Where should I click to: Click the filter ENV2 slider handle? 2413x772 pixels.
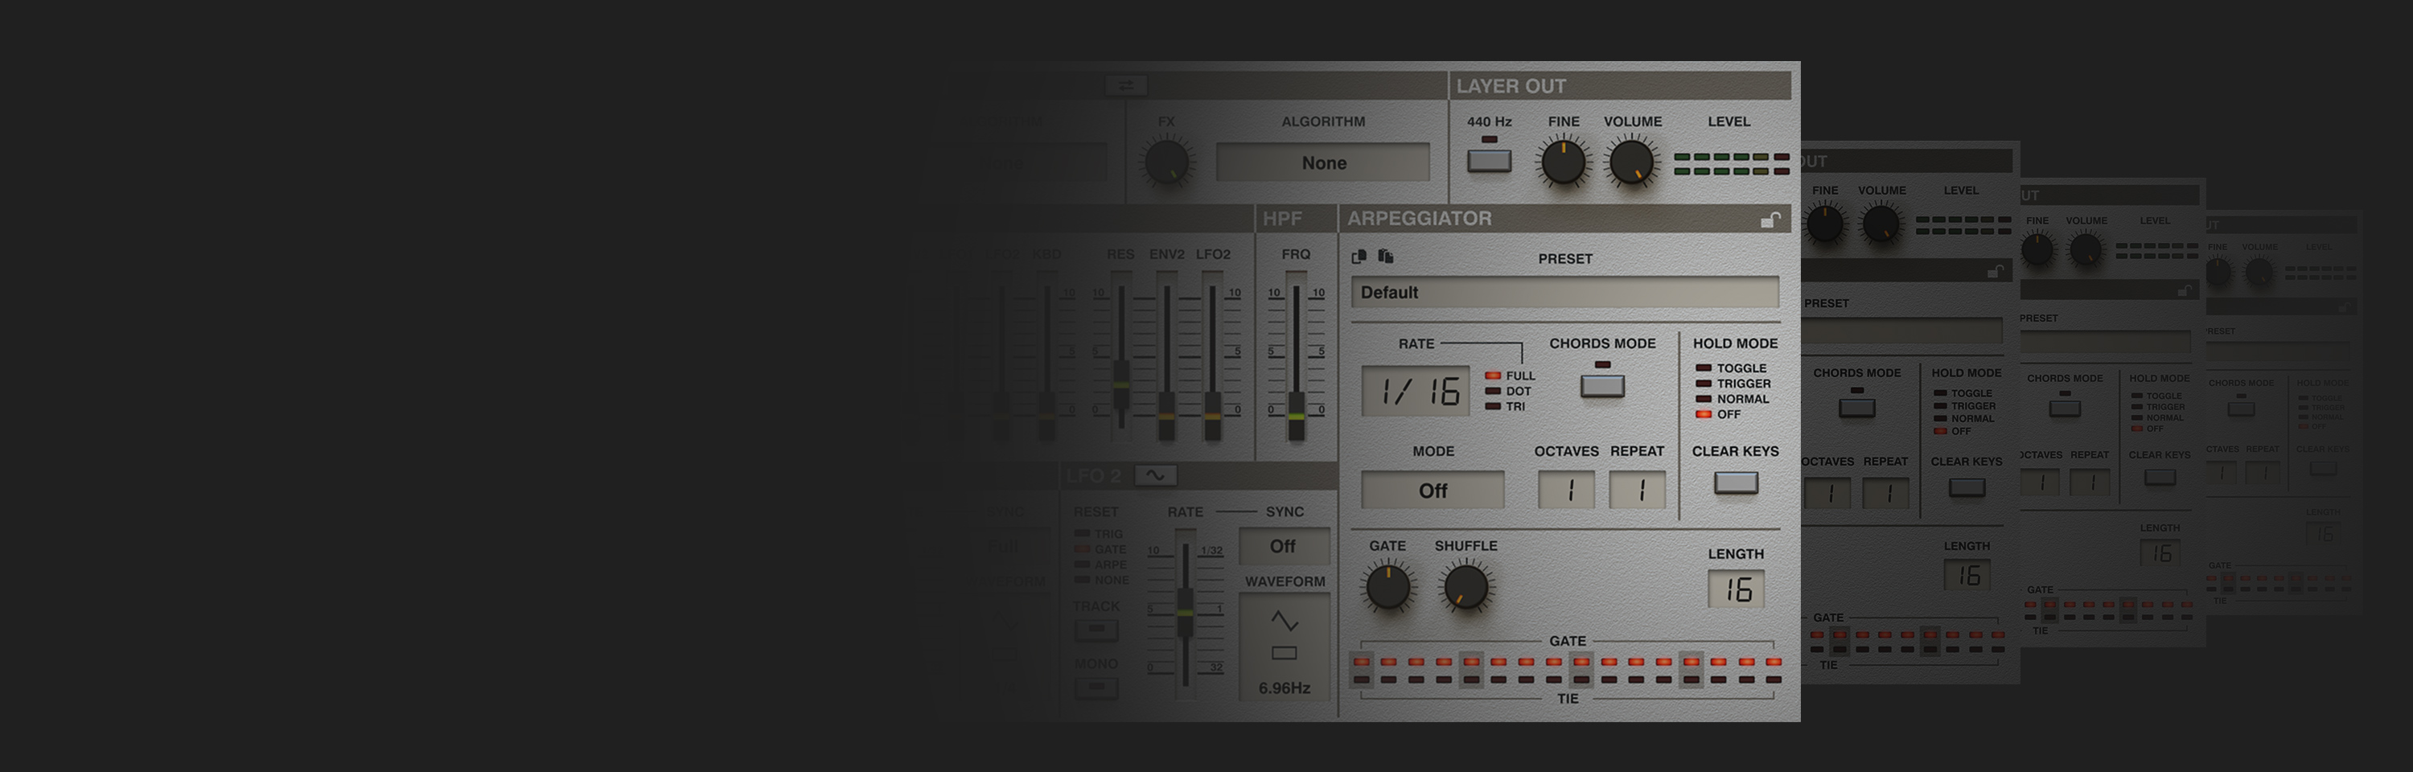point(1166,417)
